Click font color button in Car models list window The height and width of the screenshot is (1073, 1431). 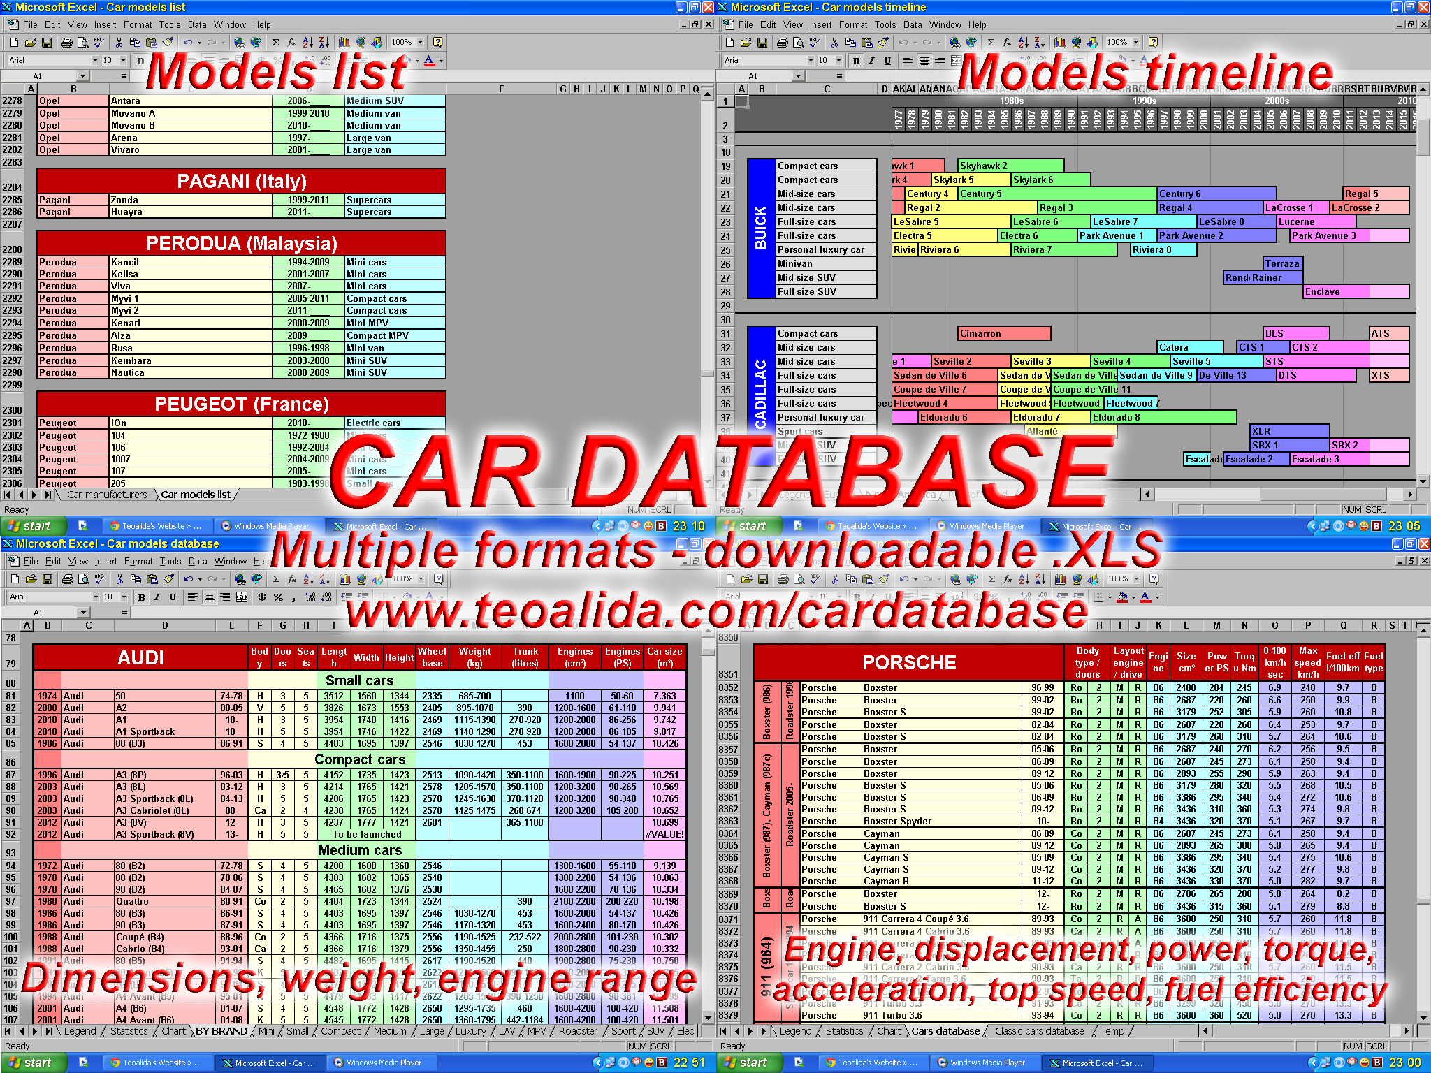(x=430, y=61)
